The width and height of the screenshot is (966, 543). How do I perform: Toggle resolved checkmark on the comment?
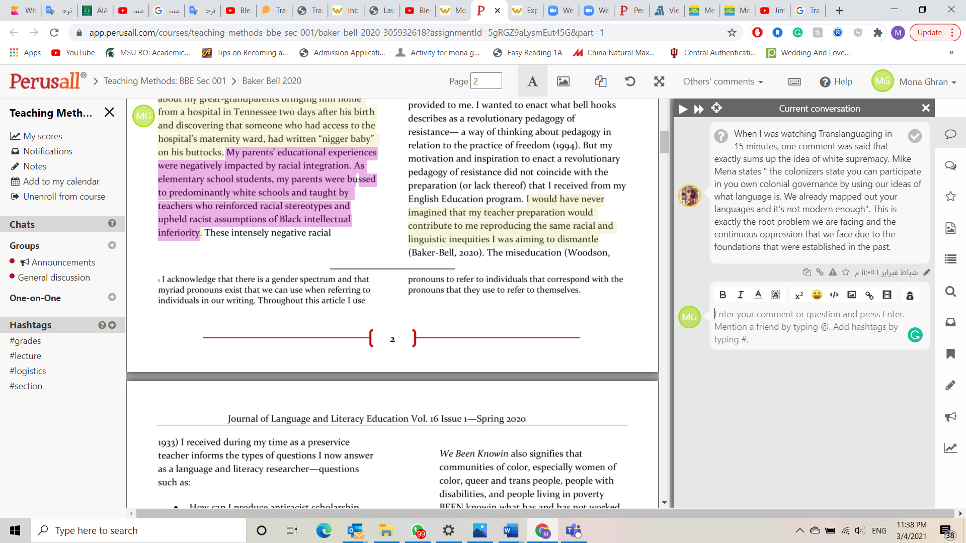pos(915,136)
